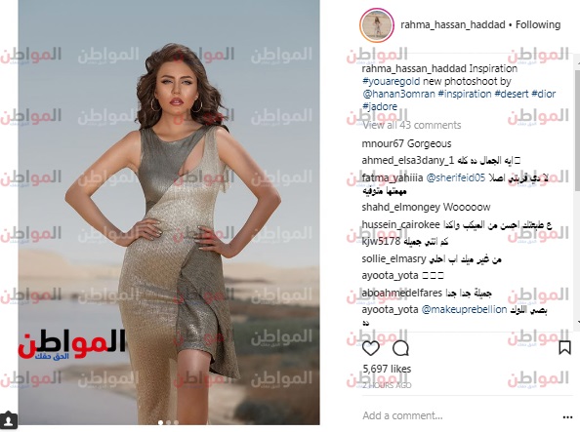The height and width of the screenshot is (432, 580).
Task: Open rahma_hassan_haddad profile avatar
Action: [377, 25]
